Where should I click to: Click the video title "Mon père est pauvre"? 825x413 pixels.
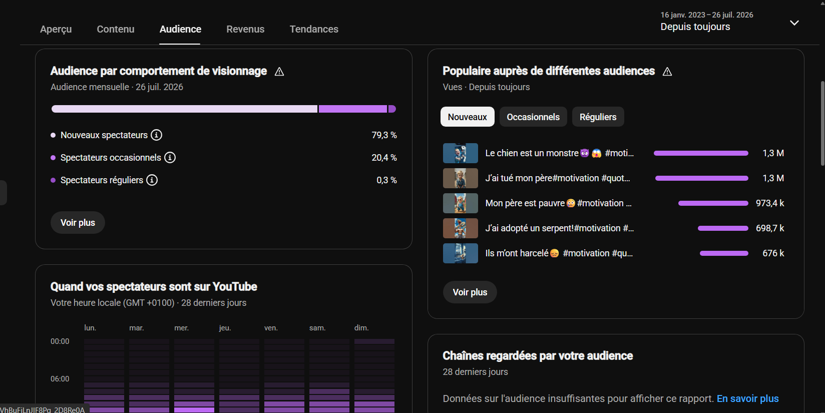pyautogui.click(x=559, y=203)
